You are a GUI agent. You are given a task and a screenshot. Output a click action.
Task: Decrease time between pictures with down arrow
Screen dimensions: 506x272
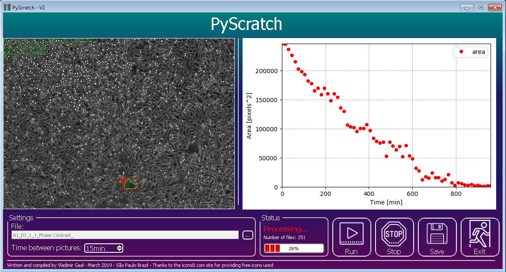pyautogui.click(x=119, y=250)
